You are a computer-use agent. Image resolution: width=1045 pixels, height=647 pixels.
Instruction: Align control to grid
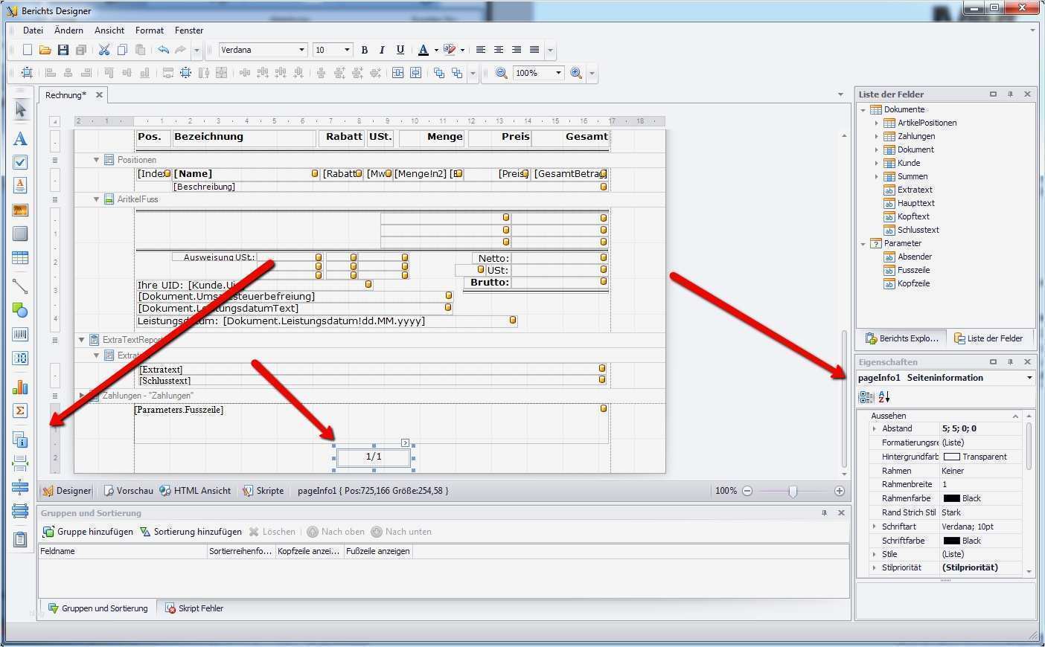tap(27, 73)
